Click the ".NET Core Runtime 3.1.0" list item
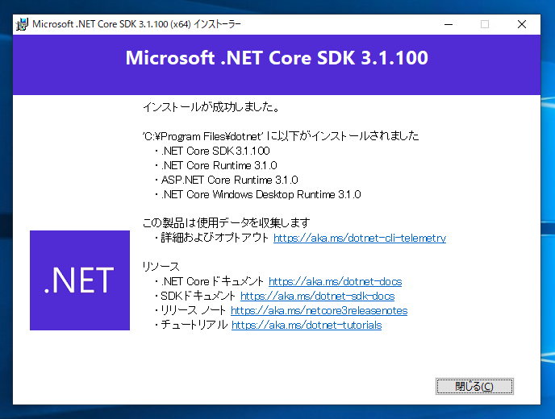Screen dimensions: 555x419 pyautogui.click(x=219, y=165)
